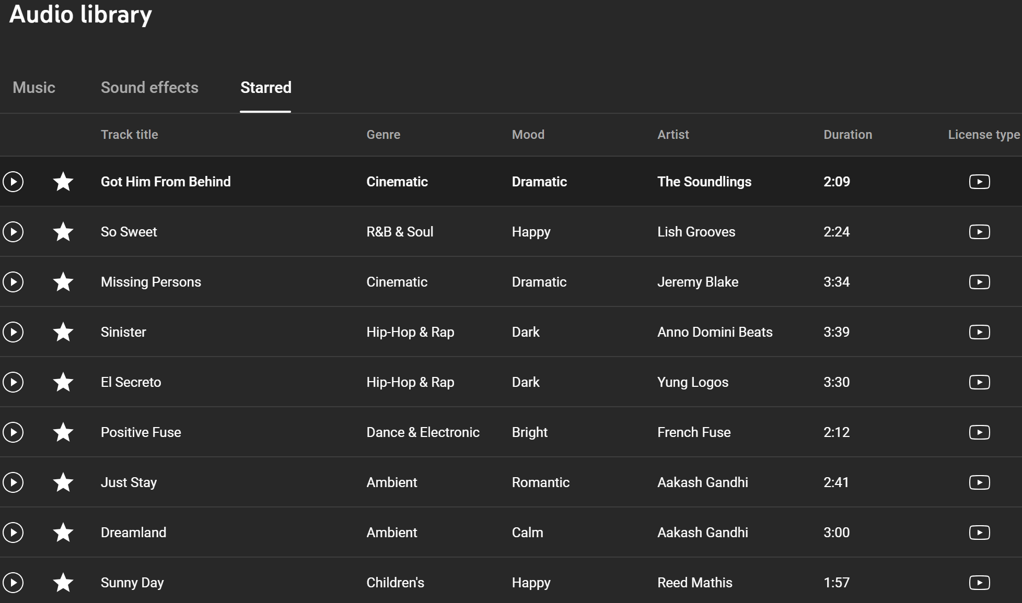The image size is (1022, 603).
Task: Filter by artist Lish Grooves
Action: tap(696, 232)
